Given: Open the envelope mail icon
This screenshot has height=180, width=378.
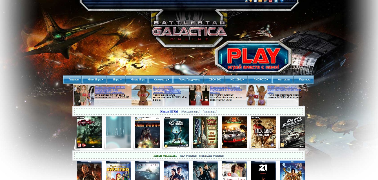Looking at the screenshot, I should 255,1.
